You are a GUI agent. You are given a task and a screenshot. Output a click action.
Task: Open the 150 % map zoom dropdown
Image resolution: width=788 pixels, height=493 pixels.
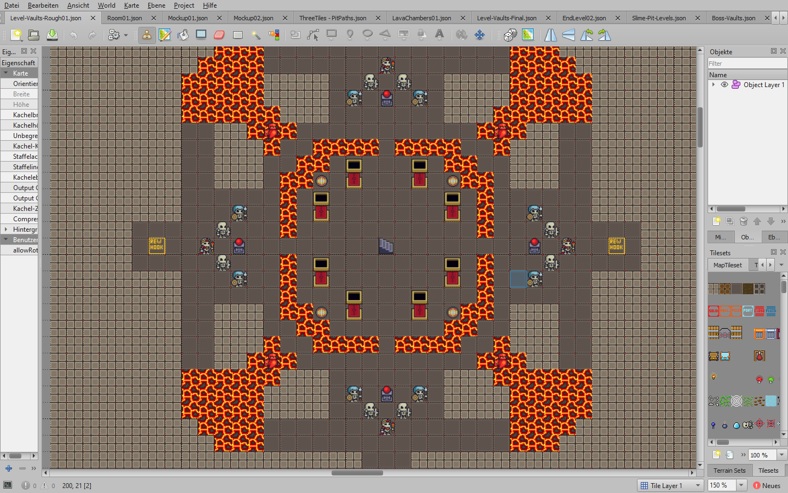point(741,485)
